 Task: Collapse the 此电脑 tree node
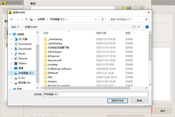click(10, 34)
